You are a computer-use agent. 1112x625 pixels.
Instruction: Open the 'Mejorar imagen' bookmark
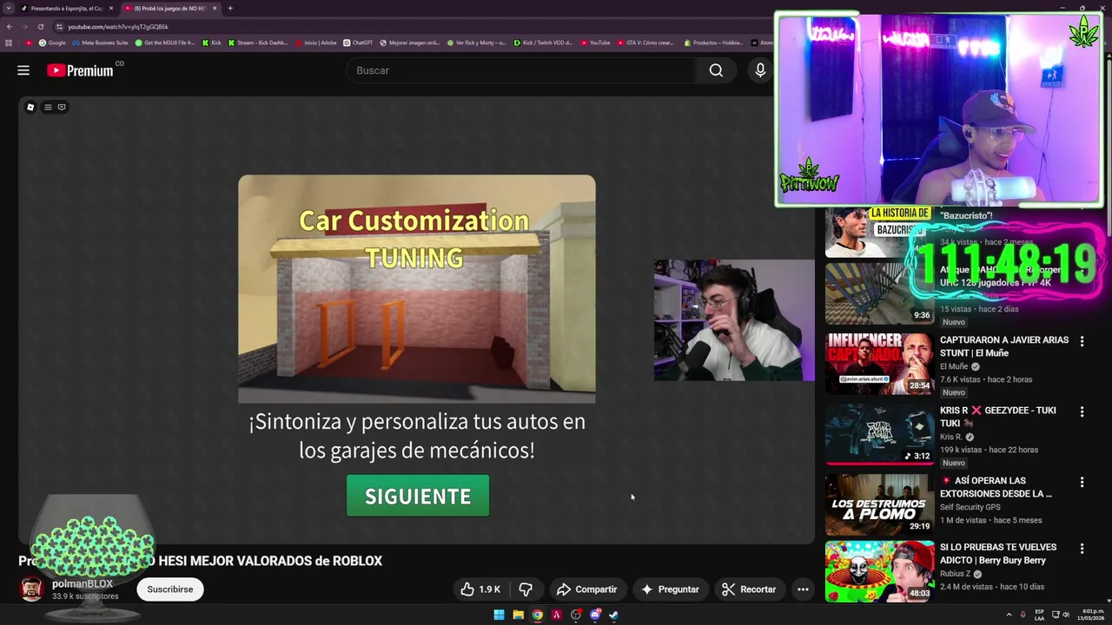point(410,43)
